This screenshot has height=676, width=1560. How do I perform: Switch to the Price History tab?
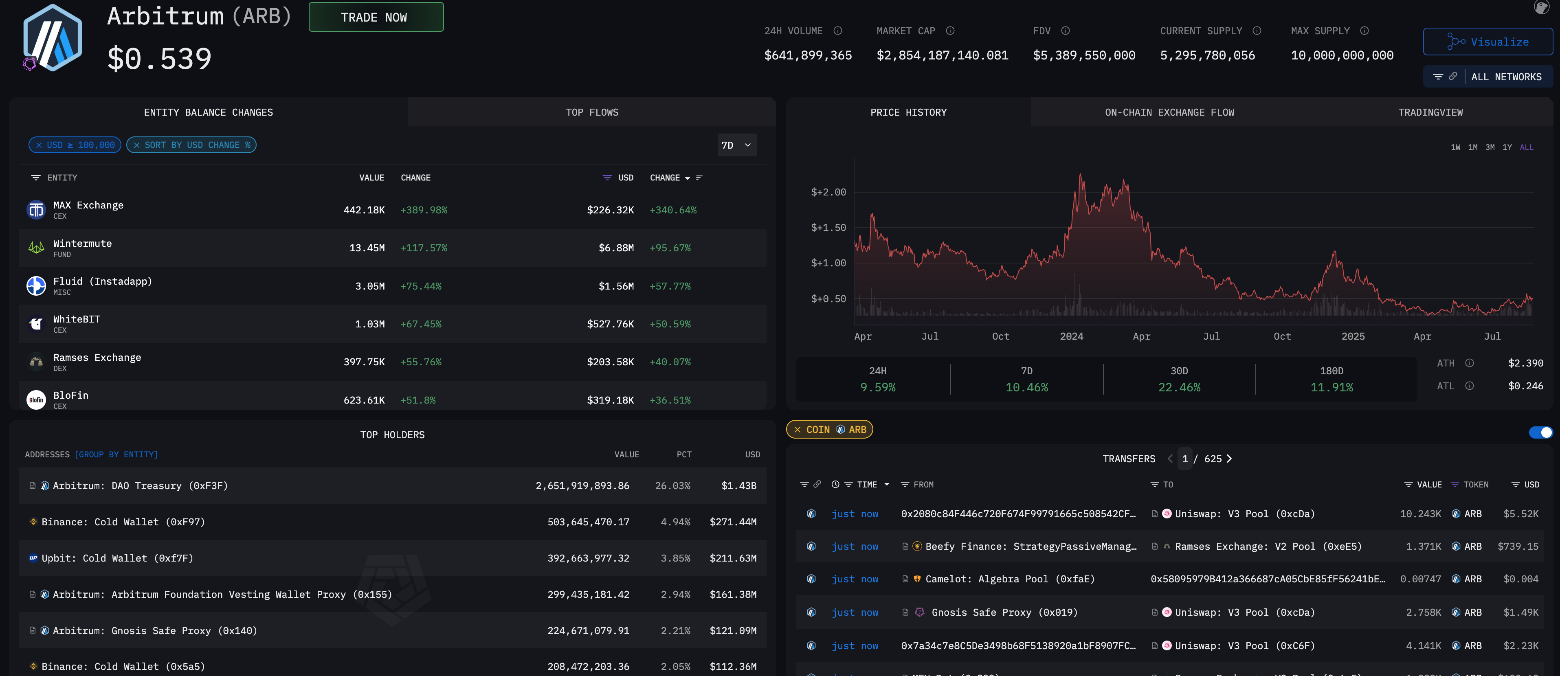[x=908, y=112]
